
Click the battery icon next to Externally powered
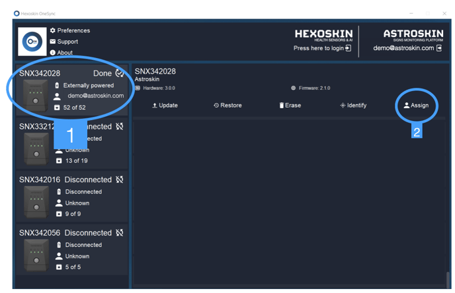(x=57, y=85)
